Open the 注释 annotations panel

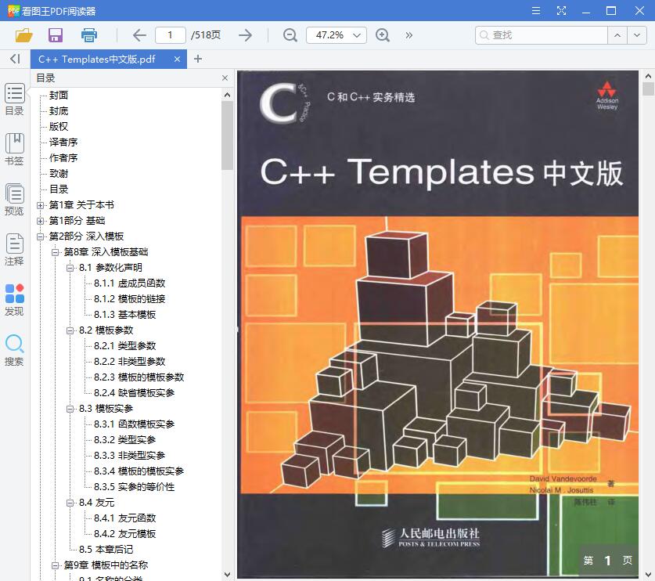point(14,249)
